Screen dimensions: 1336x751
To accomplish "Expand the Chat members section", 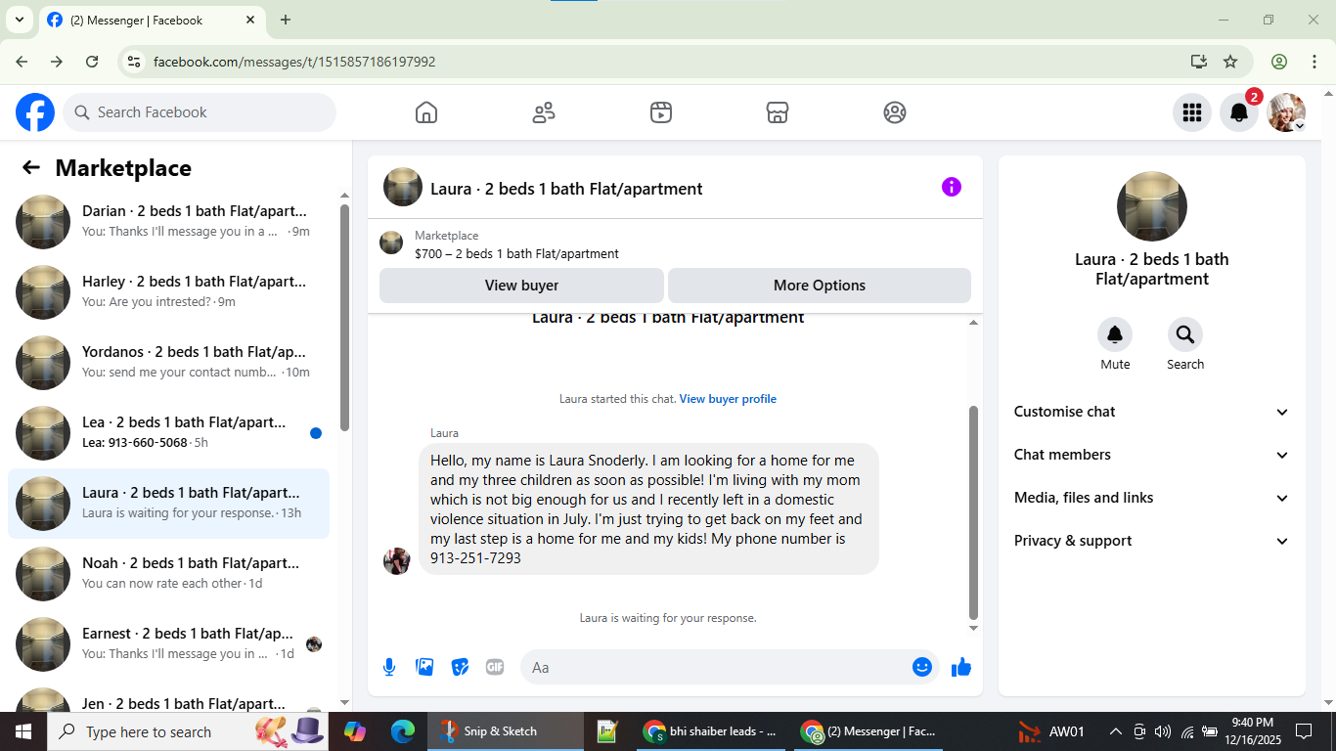I will 1152,455.
